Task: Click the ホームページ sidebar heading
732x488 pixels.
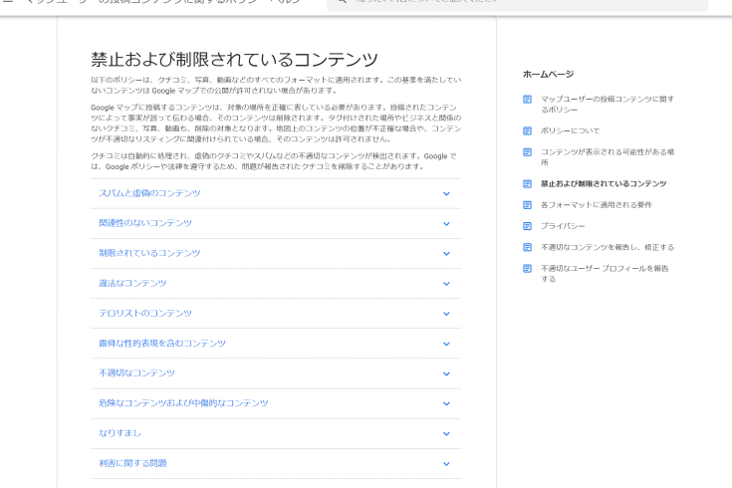Action: point(548,74)
